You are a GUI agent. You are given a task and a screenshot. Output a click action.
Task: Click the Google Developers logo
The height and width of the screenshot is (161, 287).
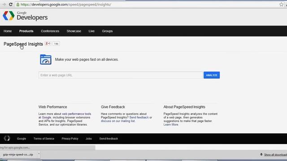(25, 16)
